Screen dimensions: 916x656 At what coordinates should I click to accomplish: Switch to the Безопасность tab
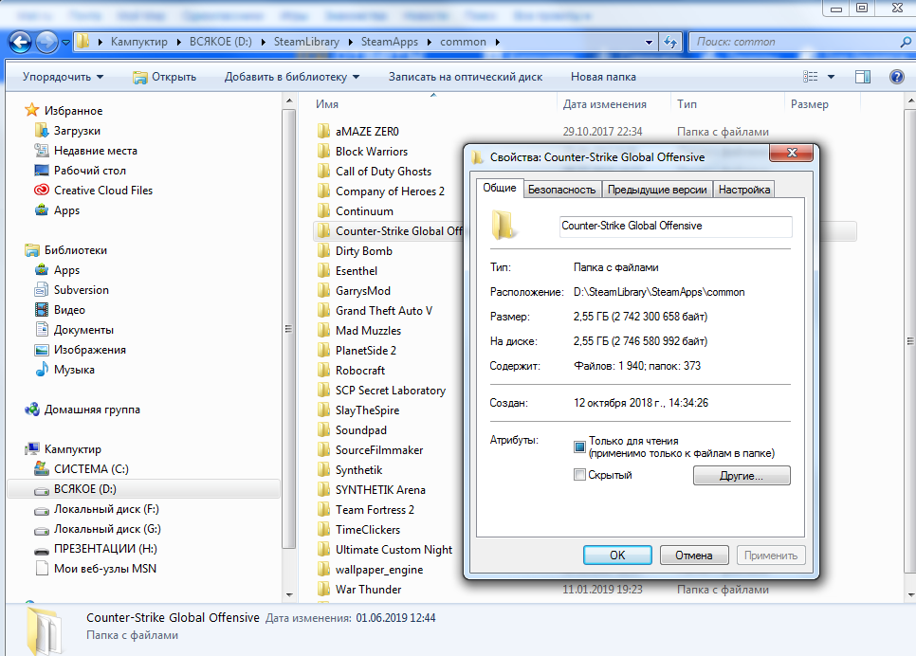[x=561, y=190]
